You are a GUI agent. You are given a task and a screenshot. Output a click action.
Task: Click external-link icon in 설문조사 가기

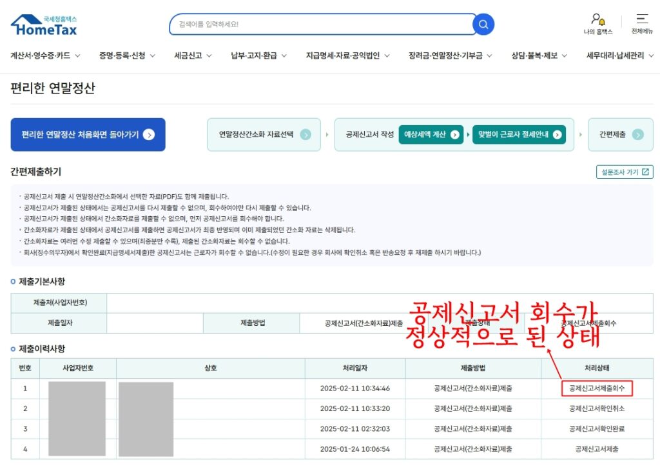[x=645, y=172]
